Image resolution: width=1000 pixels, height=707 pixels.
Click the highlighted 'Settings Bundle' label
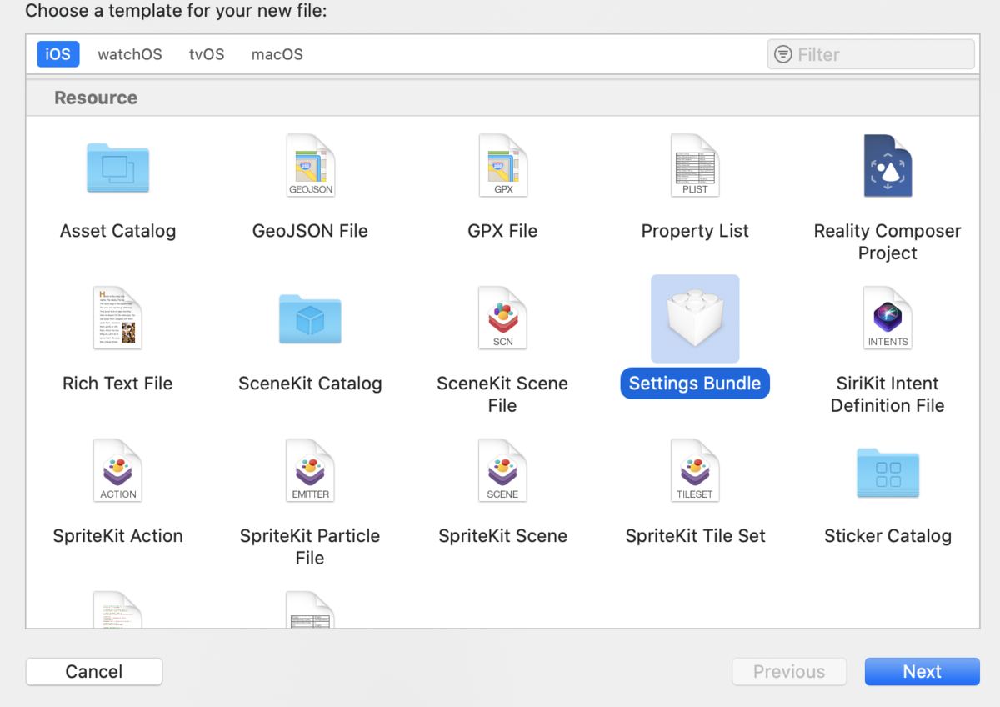[695, 384]
